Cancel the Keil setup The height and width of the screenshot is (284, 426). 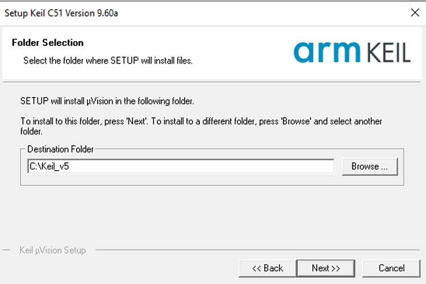pos(391,268)
